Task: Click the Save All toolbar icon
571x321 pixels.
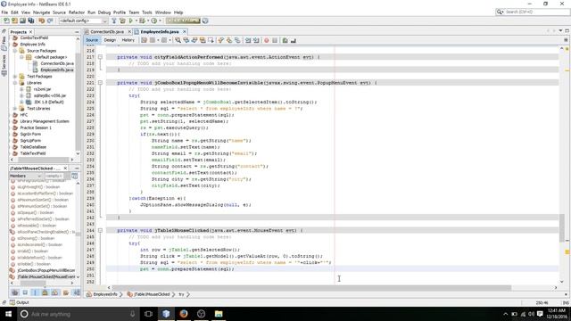Action: pos(31,21)
